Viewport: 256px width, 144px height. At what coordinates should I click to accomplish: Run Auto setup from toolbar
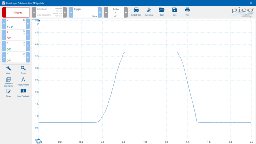point(149,12)
